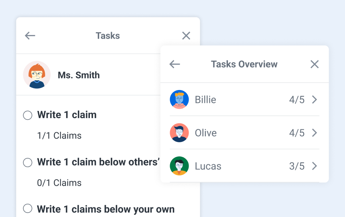Close the Tasks panel
This screenshot has height=217, width=345.
[x=186, y=35]
